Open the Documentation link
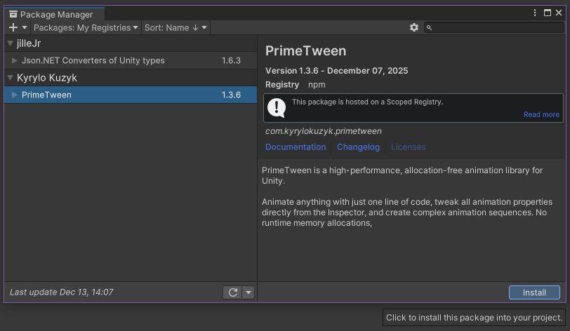Screen dimensions: 570x331 [x=296, y=147]
